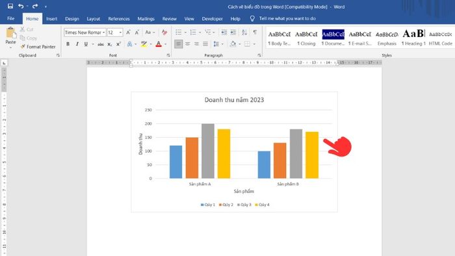Justify the text
The height and width of the screenshot is (256, 455).
pyautogui.click(x=205, y=44)
